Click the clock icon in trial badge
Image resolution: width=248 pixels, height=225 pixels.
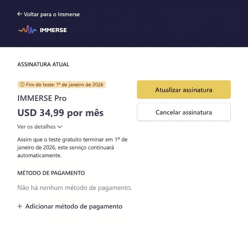pyautogui.click(x=22, y=85)
